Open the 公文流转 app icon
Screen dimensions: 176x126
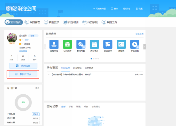[x=67, y=44]
